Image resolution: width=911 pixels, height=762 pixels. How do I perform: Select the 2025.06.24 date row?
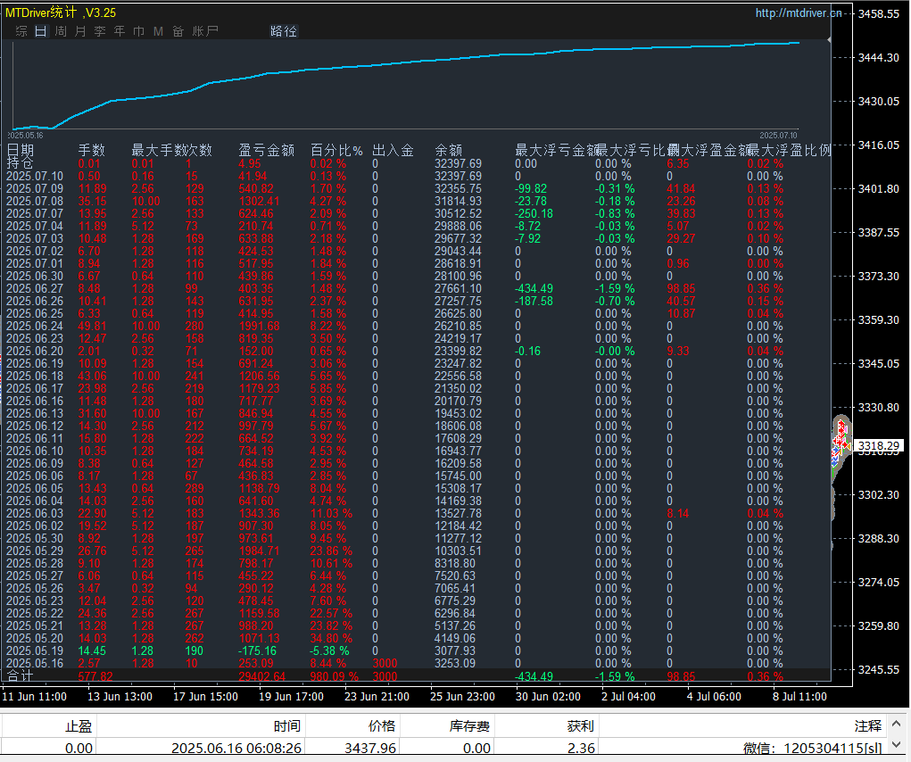pyautogui.click(x=35, y=326)
